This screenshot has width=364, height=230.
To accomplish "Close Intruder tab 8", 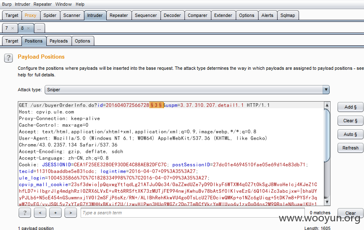I will pos(28,28).
